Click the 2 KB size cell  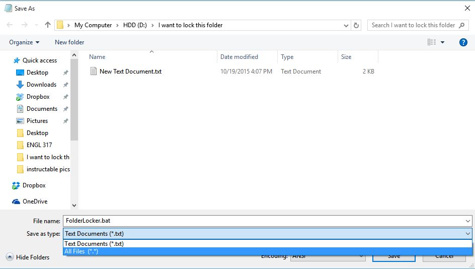tap(368, 72)
